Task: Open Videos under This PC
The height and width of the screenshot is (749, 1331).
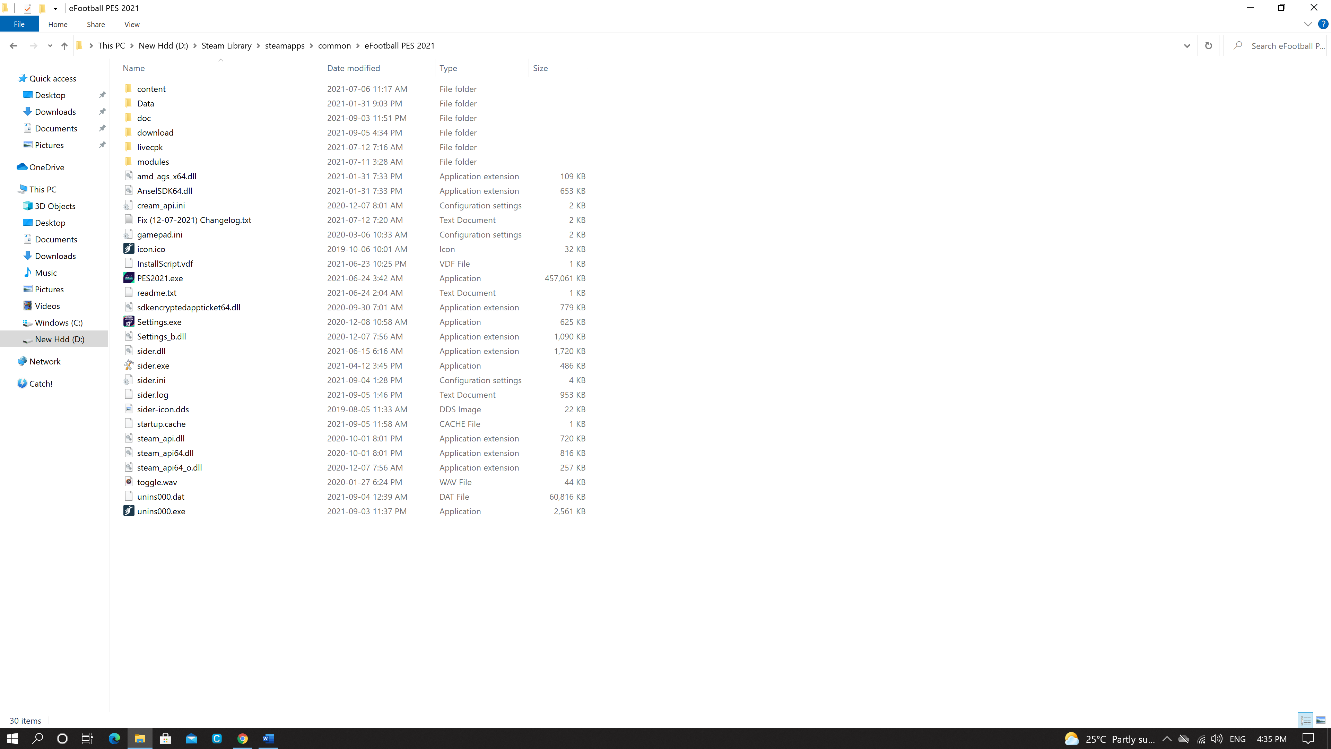Action: click(47, 306)
